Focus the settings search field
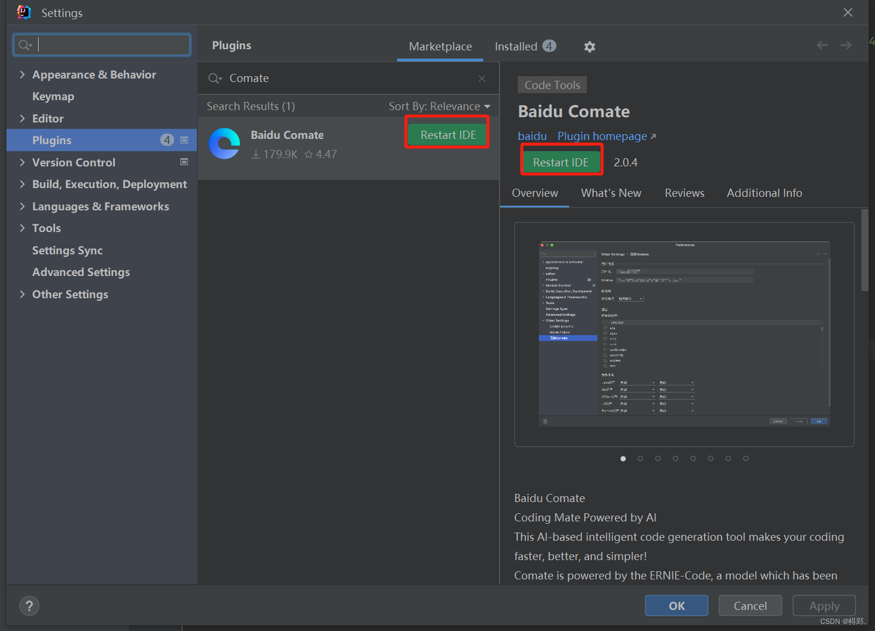Viewport: 875px width, 631px height. (102, 45)
